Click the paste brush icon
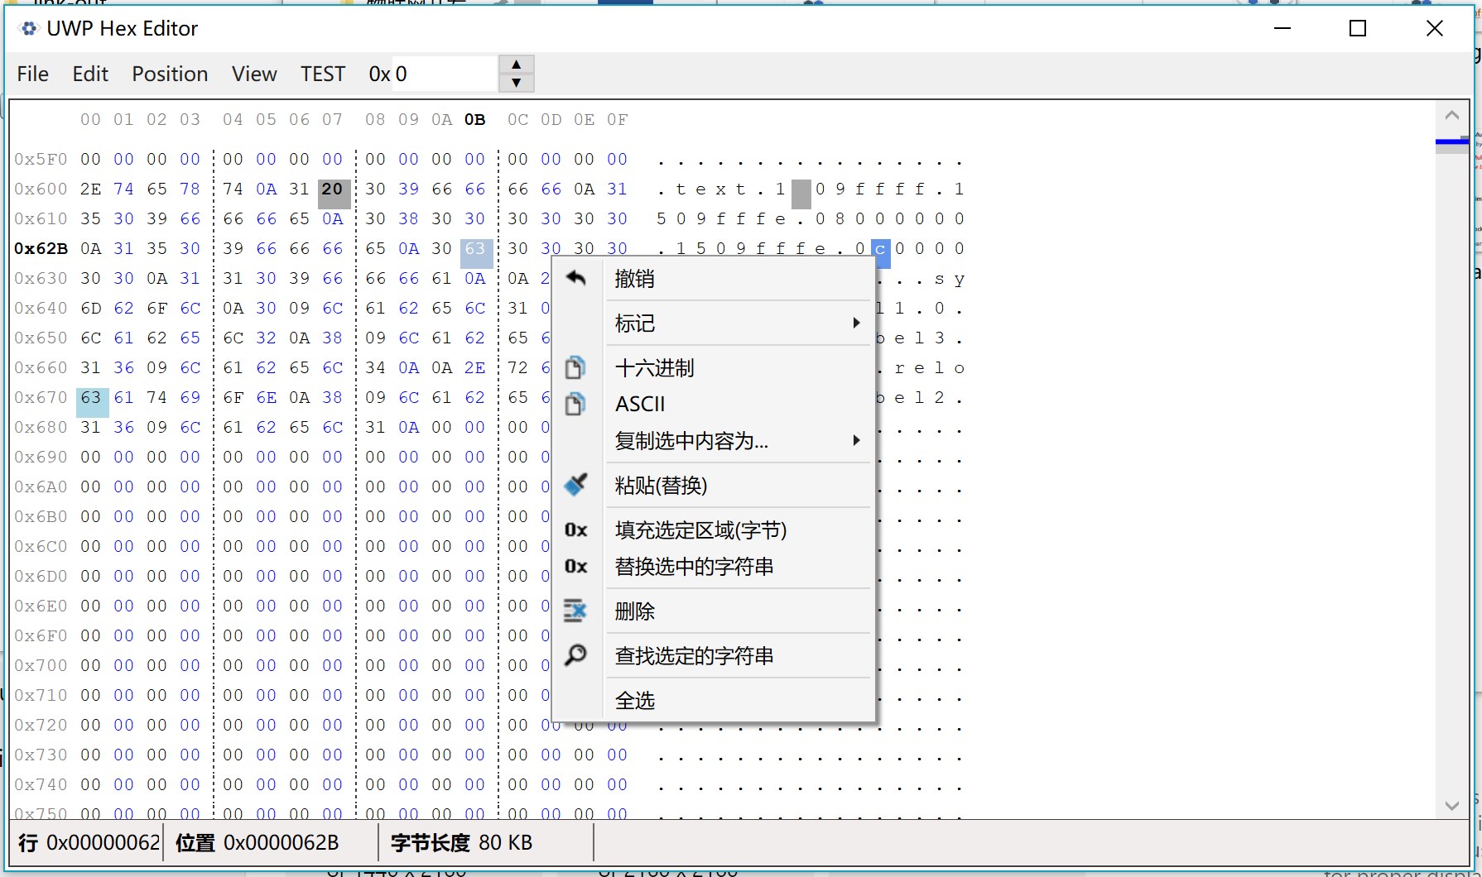1482x877 pixels. click(575, 485)
